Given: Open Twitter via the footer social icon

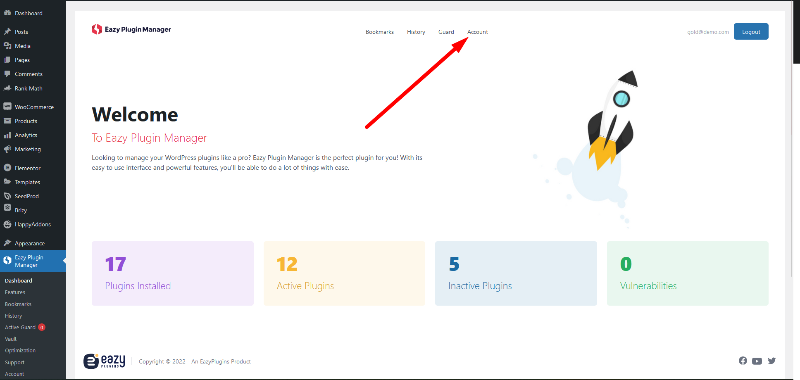Looking at the screenshot, I should click(x=772, y=361).
